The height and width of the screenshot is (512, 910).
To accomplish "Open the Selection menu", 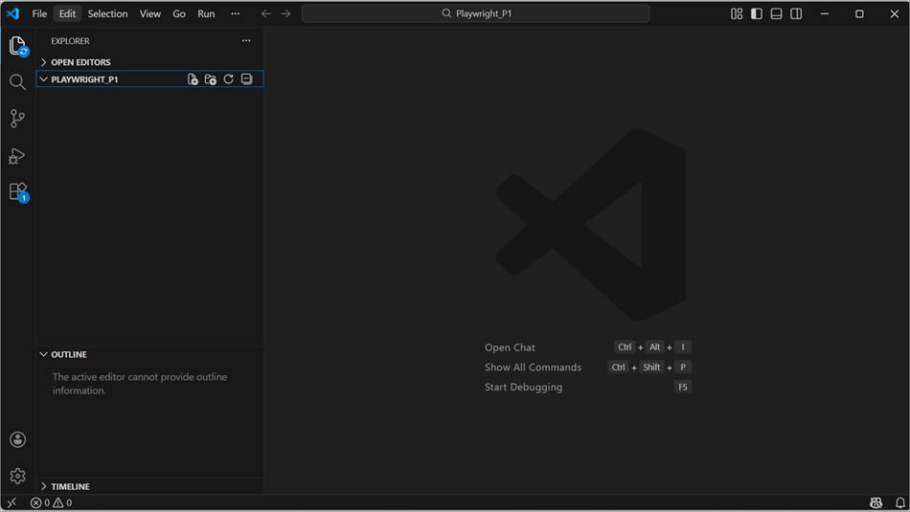I will click(x=107, y=13).
